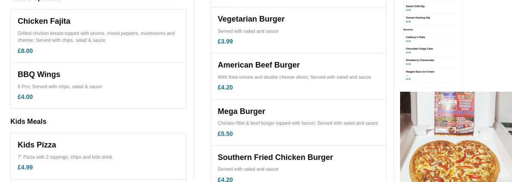Click the £4.99 Kids Pizza price

click(x=25, y=167)
